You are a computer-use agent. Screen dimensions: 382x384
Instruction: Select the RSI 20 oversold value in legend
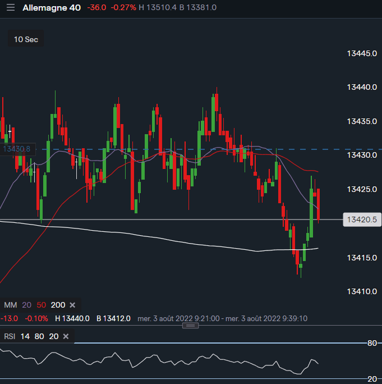click(x=54, y=336)
